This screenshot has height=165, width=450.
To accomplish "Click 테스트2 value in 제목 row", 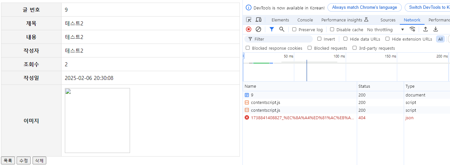I will tap(74, 23).
